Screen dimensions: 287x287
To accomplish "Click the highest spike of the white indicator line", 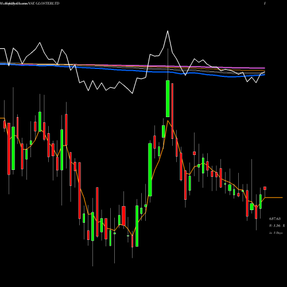I will coord(168,31).
